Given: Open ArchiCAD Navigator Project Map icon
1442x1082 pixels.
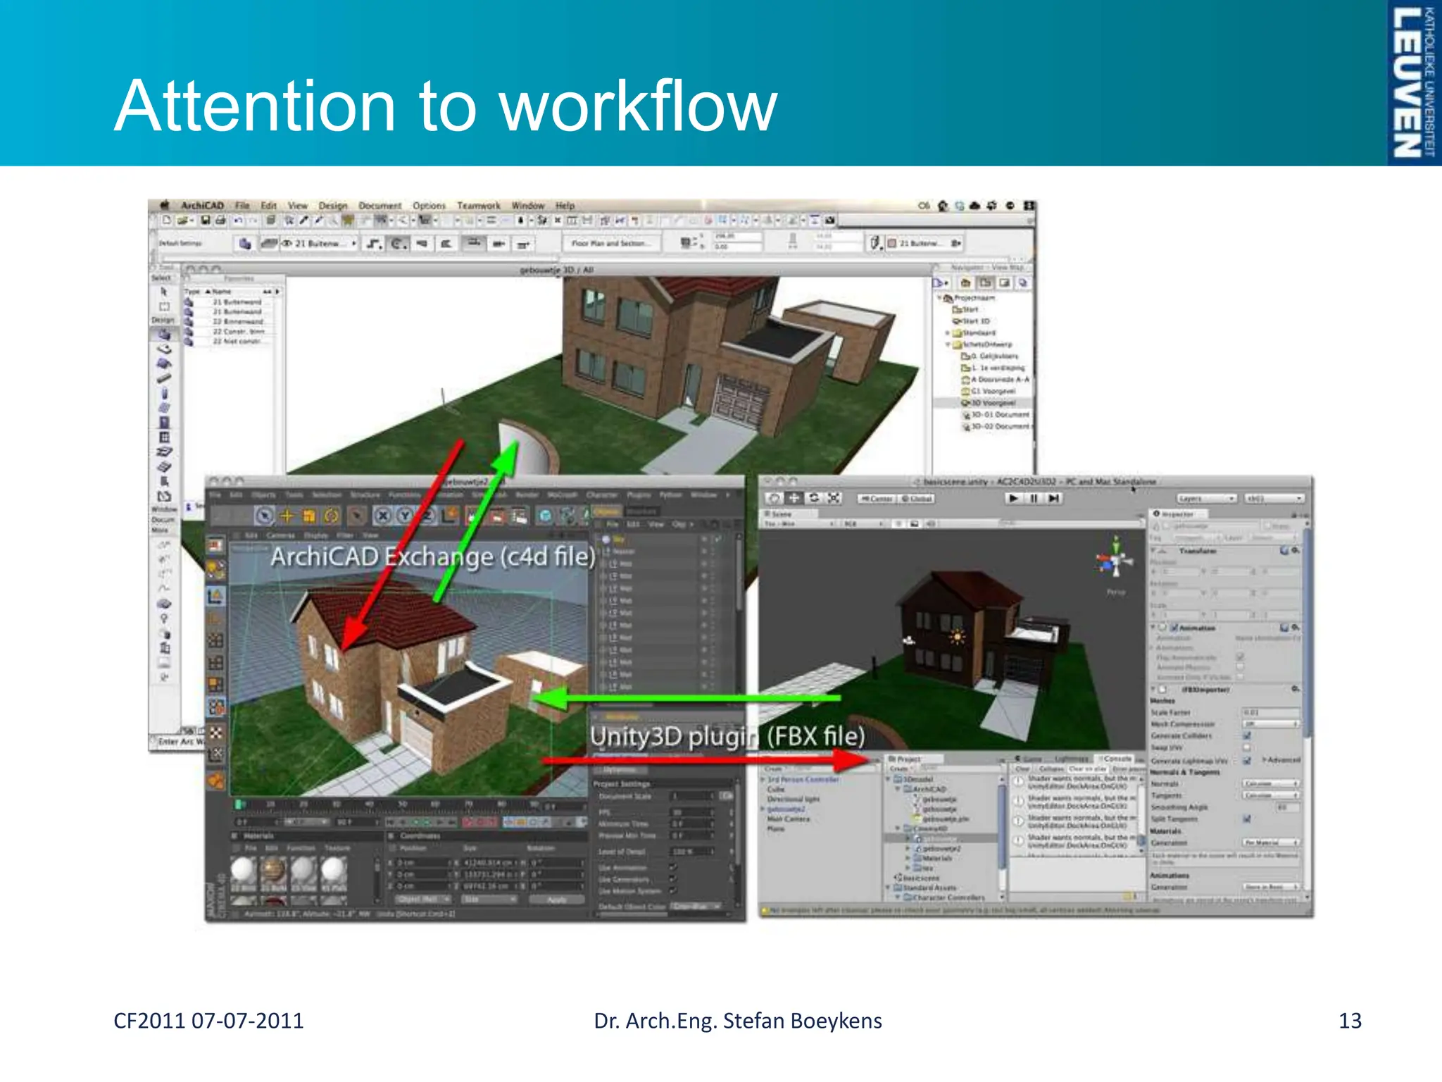Looking at the screenshot, I should coord(966,283).
